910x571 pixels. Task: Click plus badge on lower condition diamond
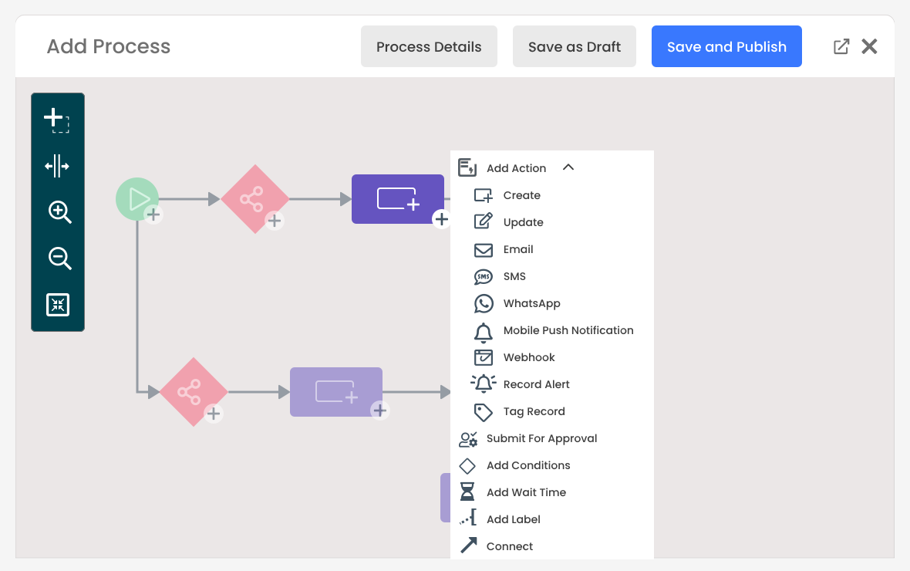click(214, 414)
